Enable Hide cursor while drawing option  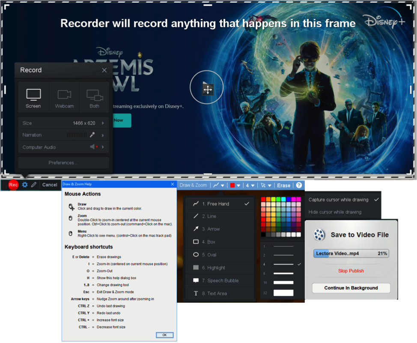tap(335, 212)
